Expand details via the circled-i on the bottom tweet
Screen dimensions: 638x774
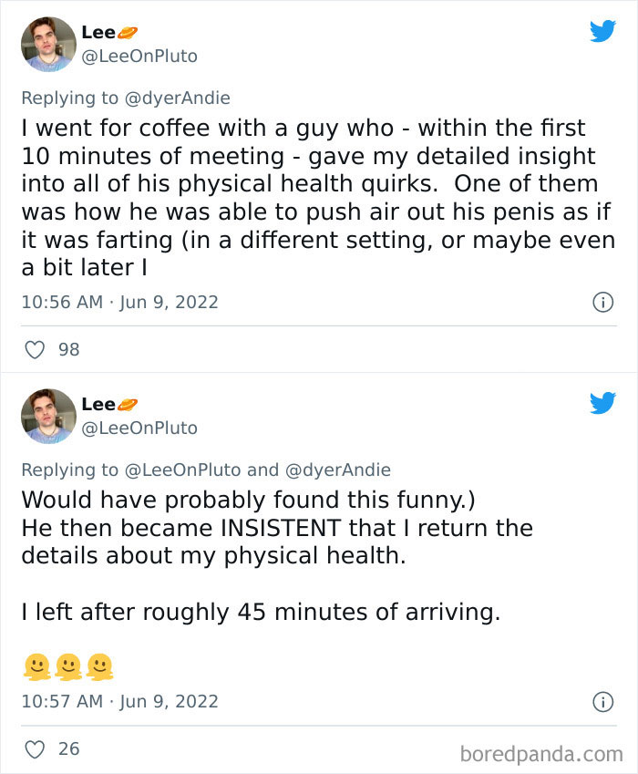(x=603, y=701)
